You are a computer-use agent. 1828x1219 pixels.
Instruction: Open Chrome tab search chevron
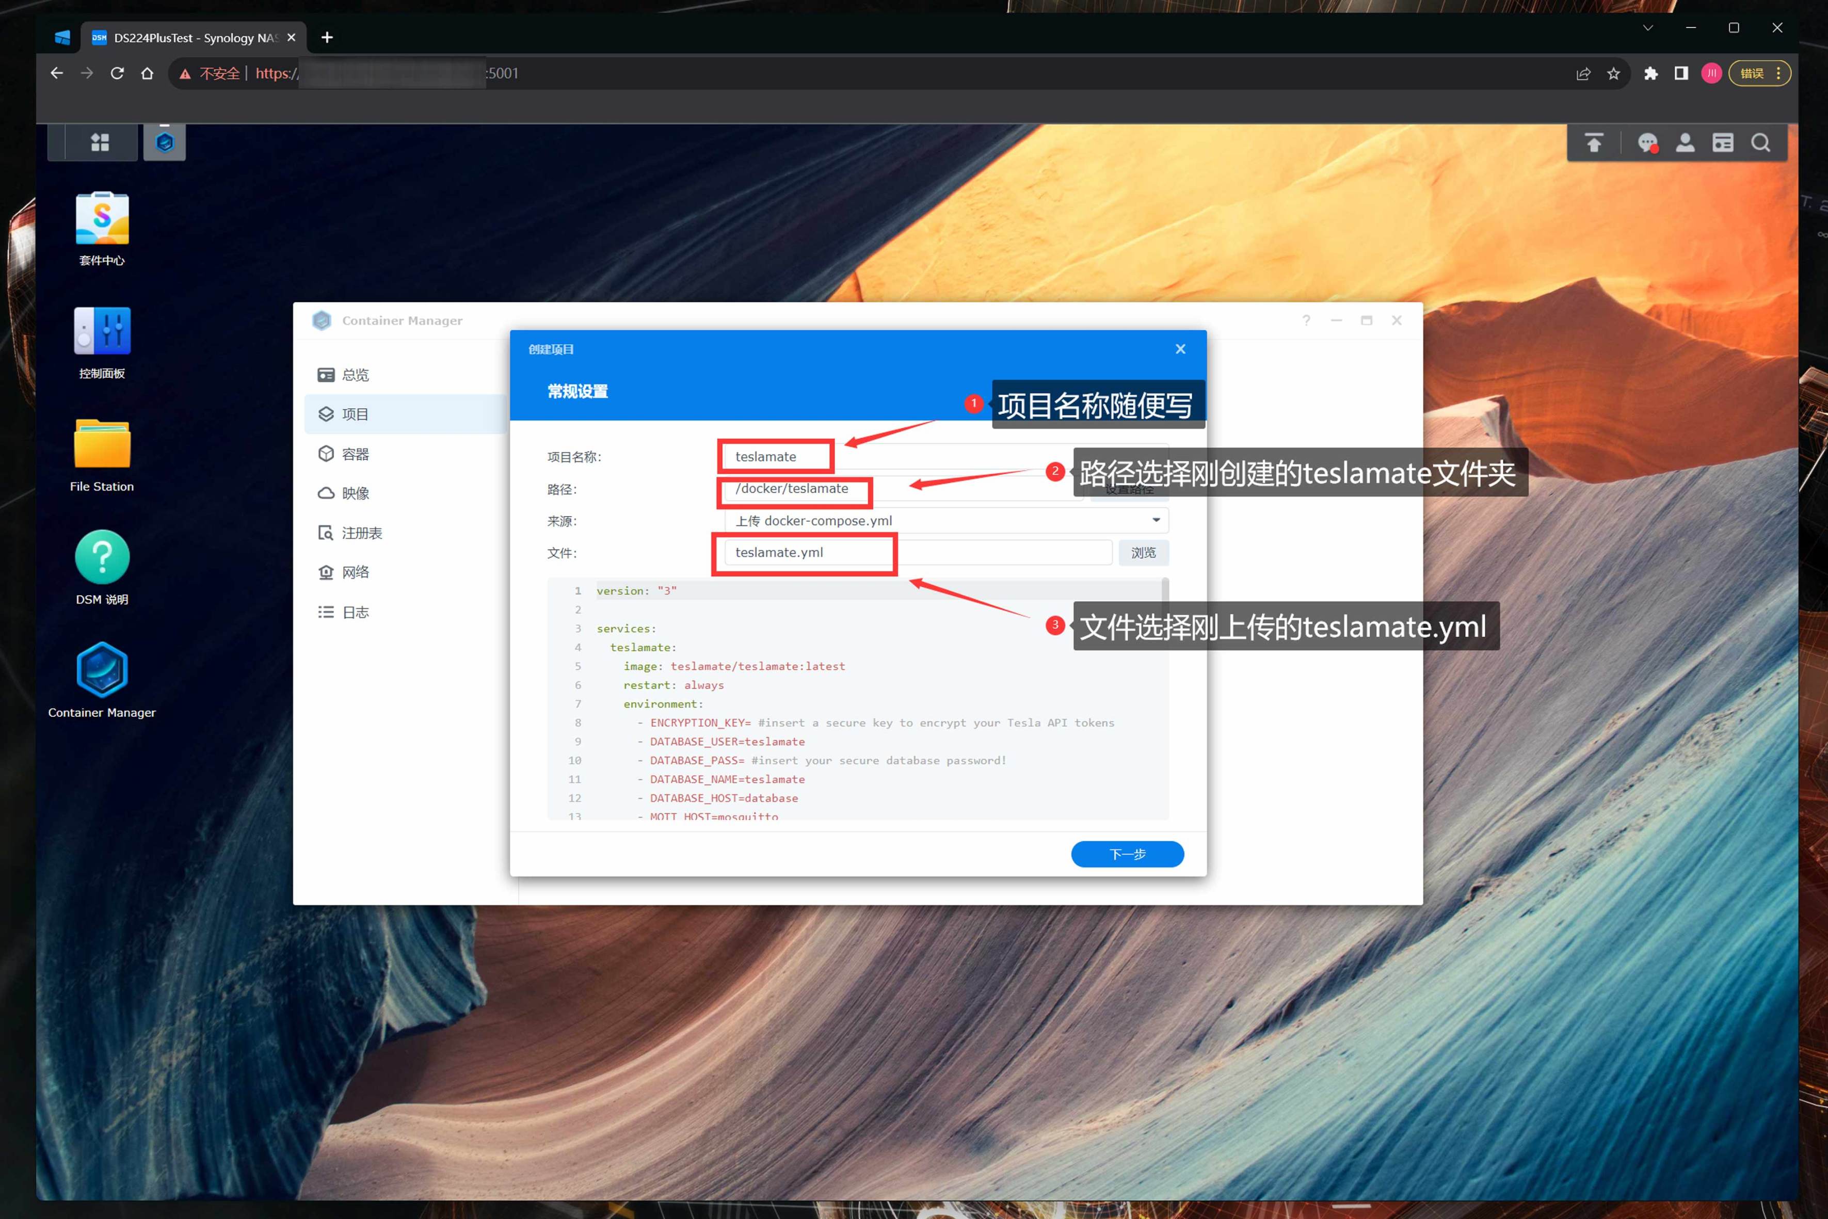point(1648,28)
